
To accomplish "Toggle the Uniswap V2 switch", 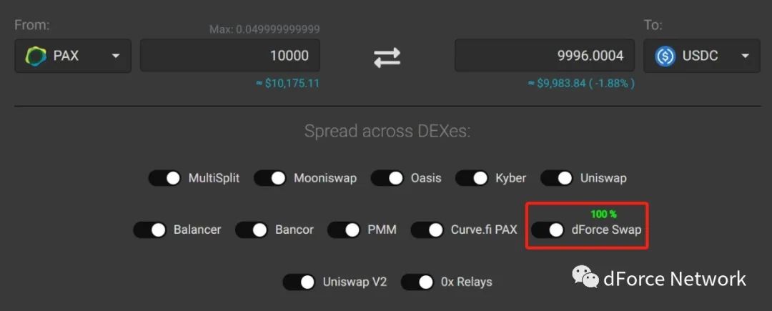I will [x=299, y=282].
